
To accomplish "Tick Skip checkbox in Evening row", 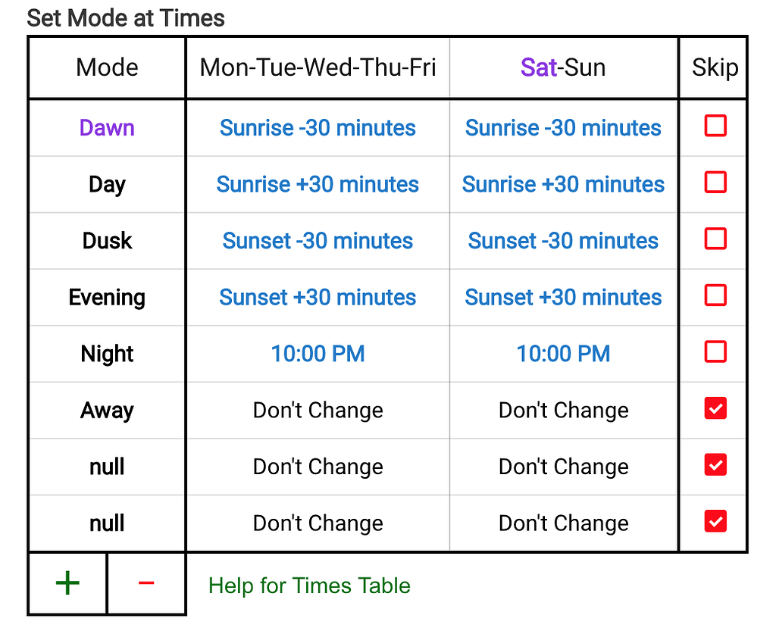I will click(x=715, y=295).
